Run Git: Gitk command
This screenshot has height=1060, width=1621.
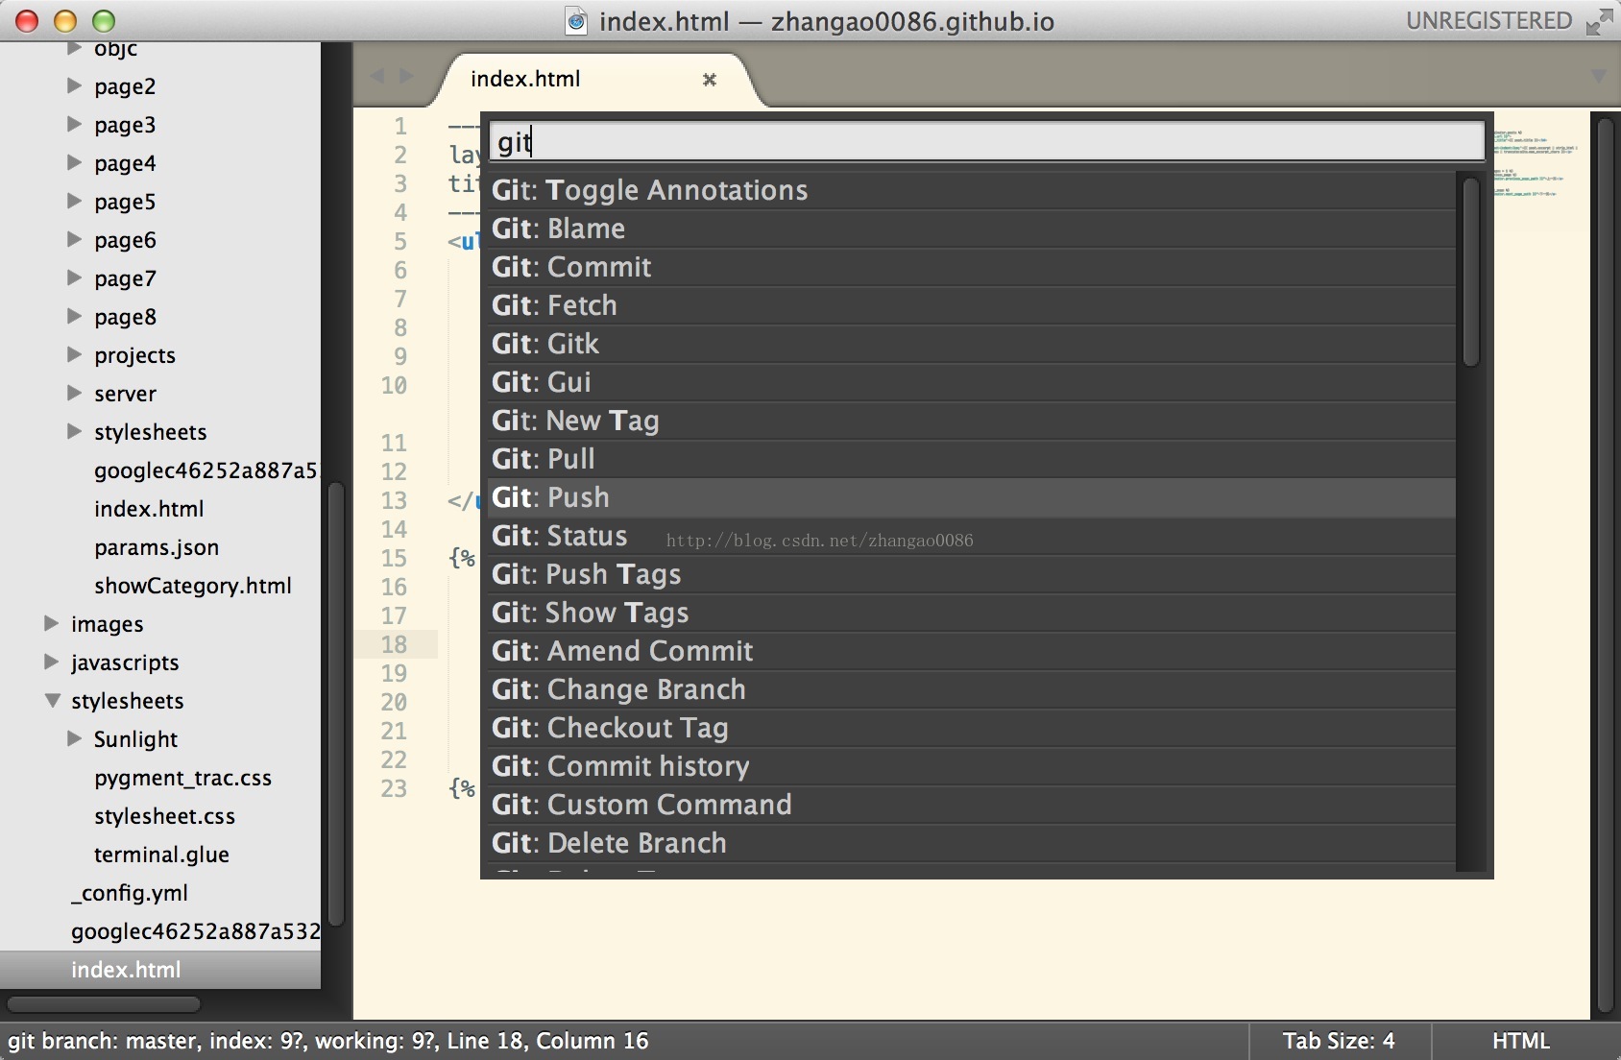[x=972, y=344]
